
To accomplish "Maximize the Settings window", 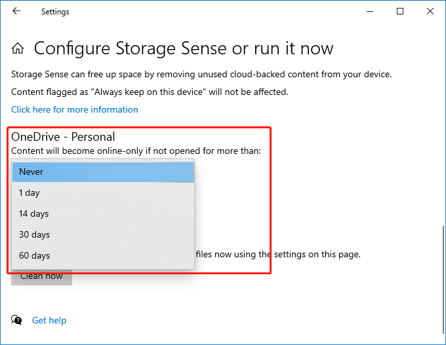I will (x=400, y=12).
